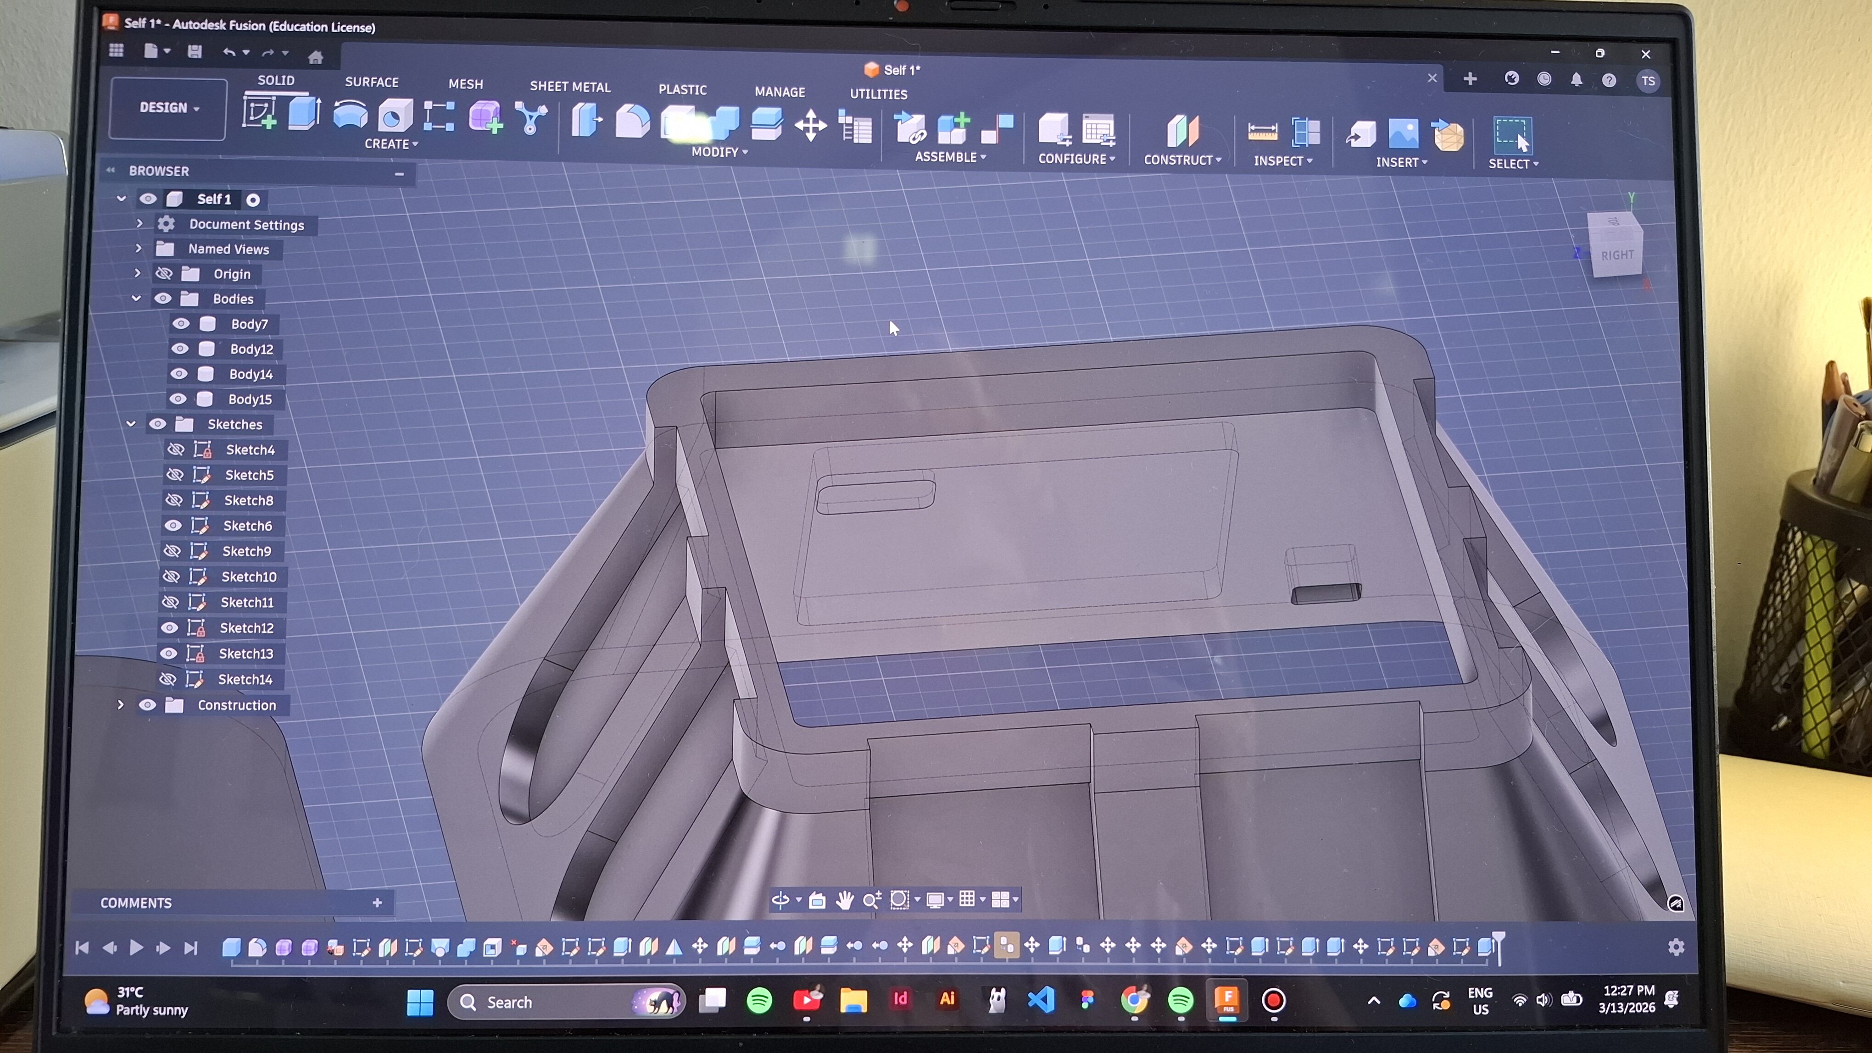Select the Measure tool

[1262, 132]
